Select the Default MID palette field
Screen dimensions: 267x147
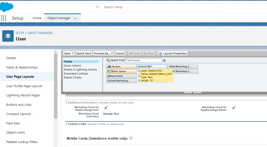pyautogui.click(x=152, y=67)
